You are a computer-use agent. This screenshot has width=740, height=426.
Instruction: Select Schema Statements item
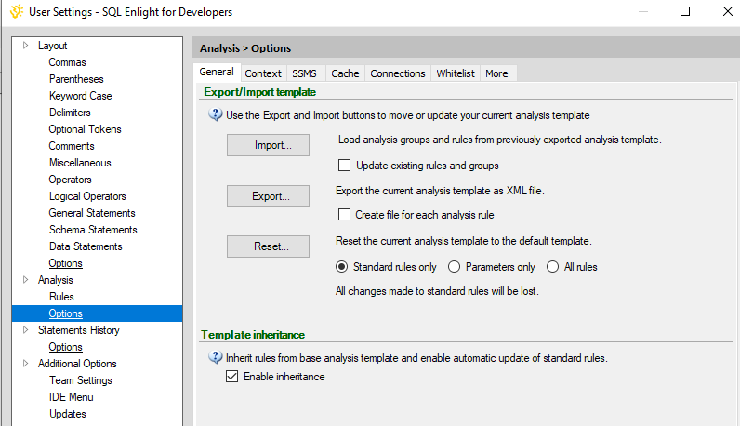pyautogui.click(x=94, y=230)
